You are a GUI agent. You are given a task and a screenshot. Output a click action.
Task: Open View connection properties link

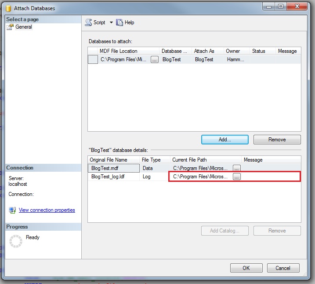47,210
